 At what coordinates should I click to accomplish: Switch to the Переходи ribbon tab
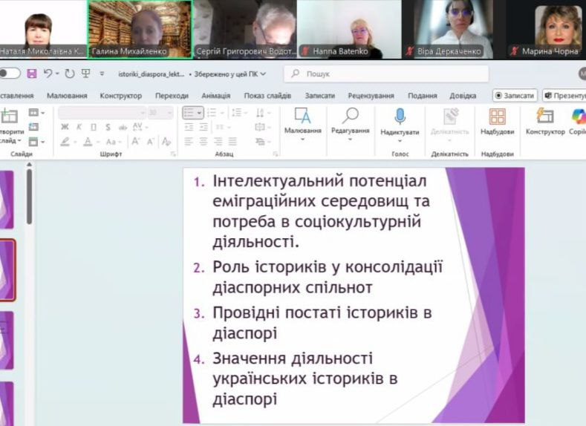(x=172, y=96)
